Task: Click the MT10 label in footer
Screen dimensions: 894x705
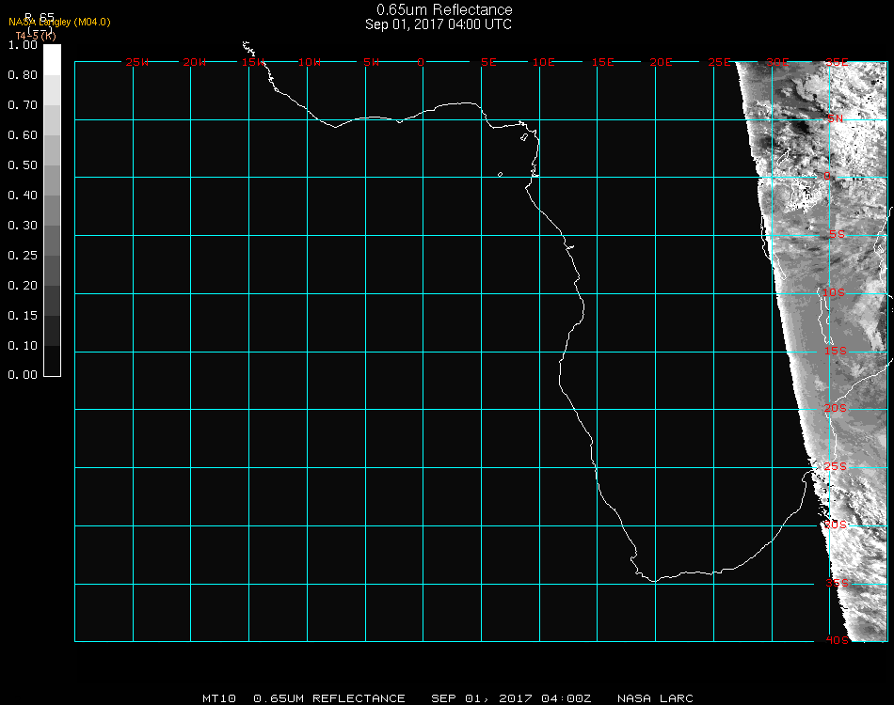Action: pos(220,698)
